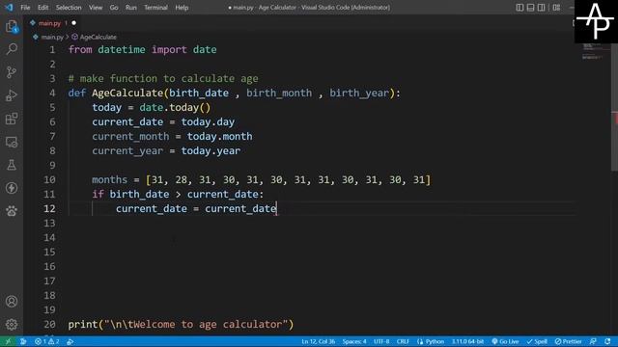Open the Source Control view
618x347 pixels.
12,72
